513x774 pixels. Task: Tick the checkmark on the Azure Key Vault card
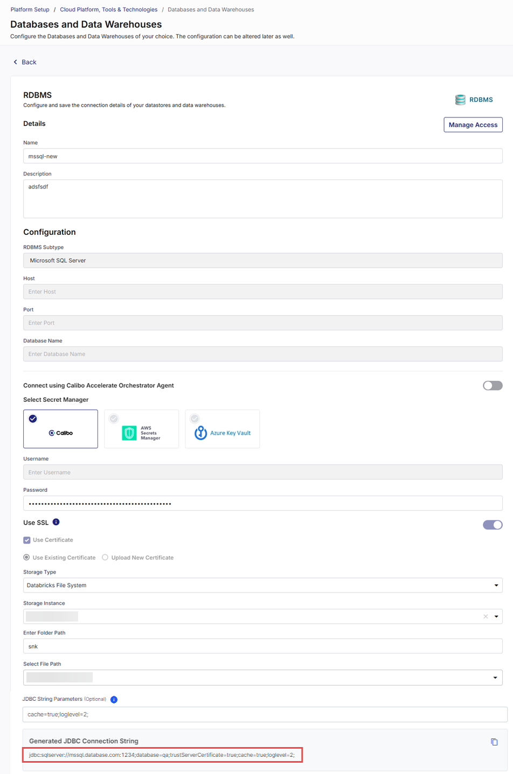pos(195,419)
